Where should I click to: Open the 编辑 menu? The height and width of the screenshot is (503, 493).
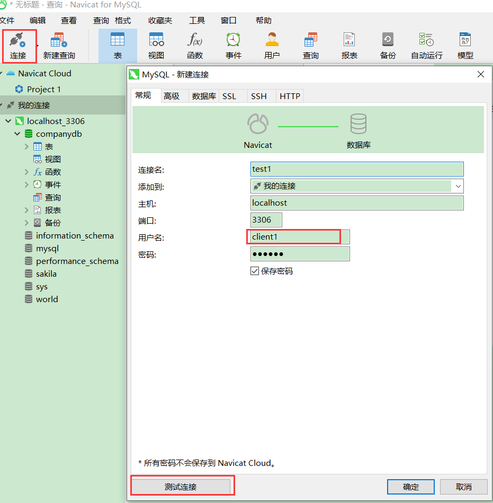[38, 21]
